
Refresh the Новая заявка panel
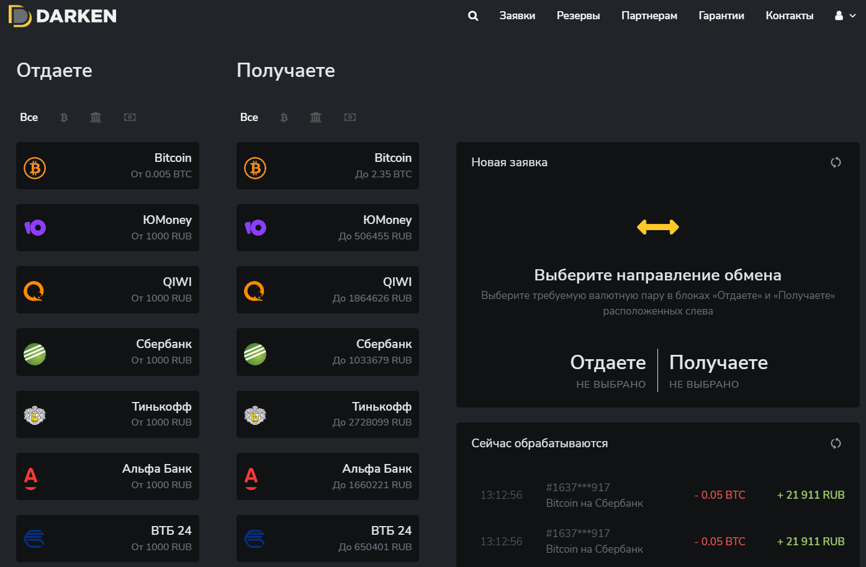pyautogui.click(x=836, y=162)
